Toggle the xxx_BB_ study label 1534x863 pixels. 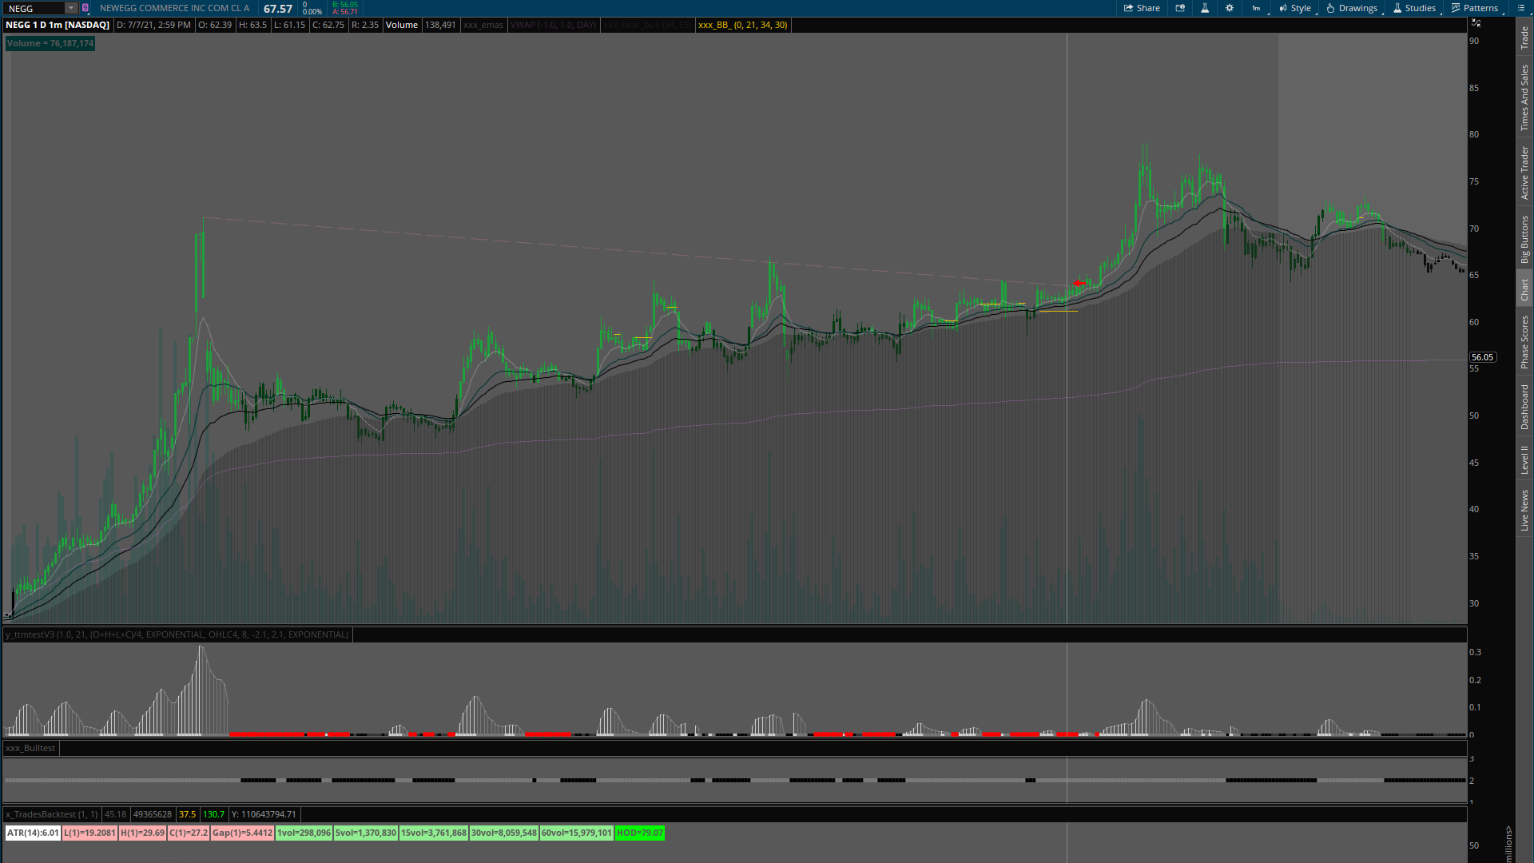[742, 25]
